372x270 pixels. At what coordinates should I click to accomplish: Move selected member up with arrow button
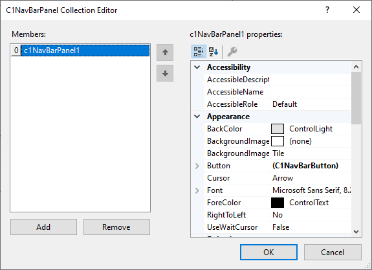coord(165,52)
